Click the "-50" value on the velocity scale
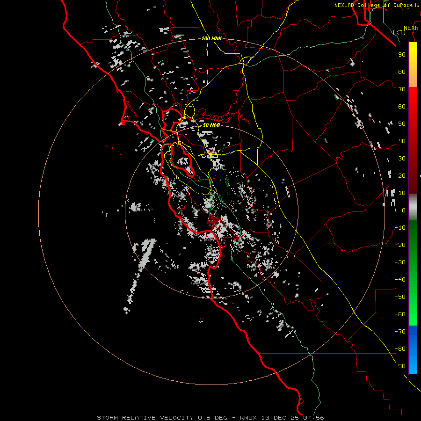 pos(400,297)
